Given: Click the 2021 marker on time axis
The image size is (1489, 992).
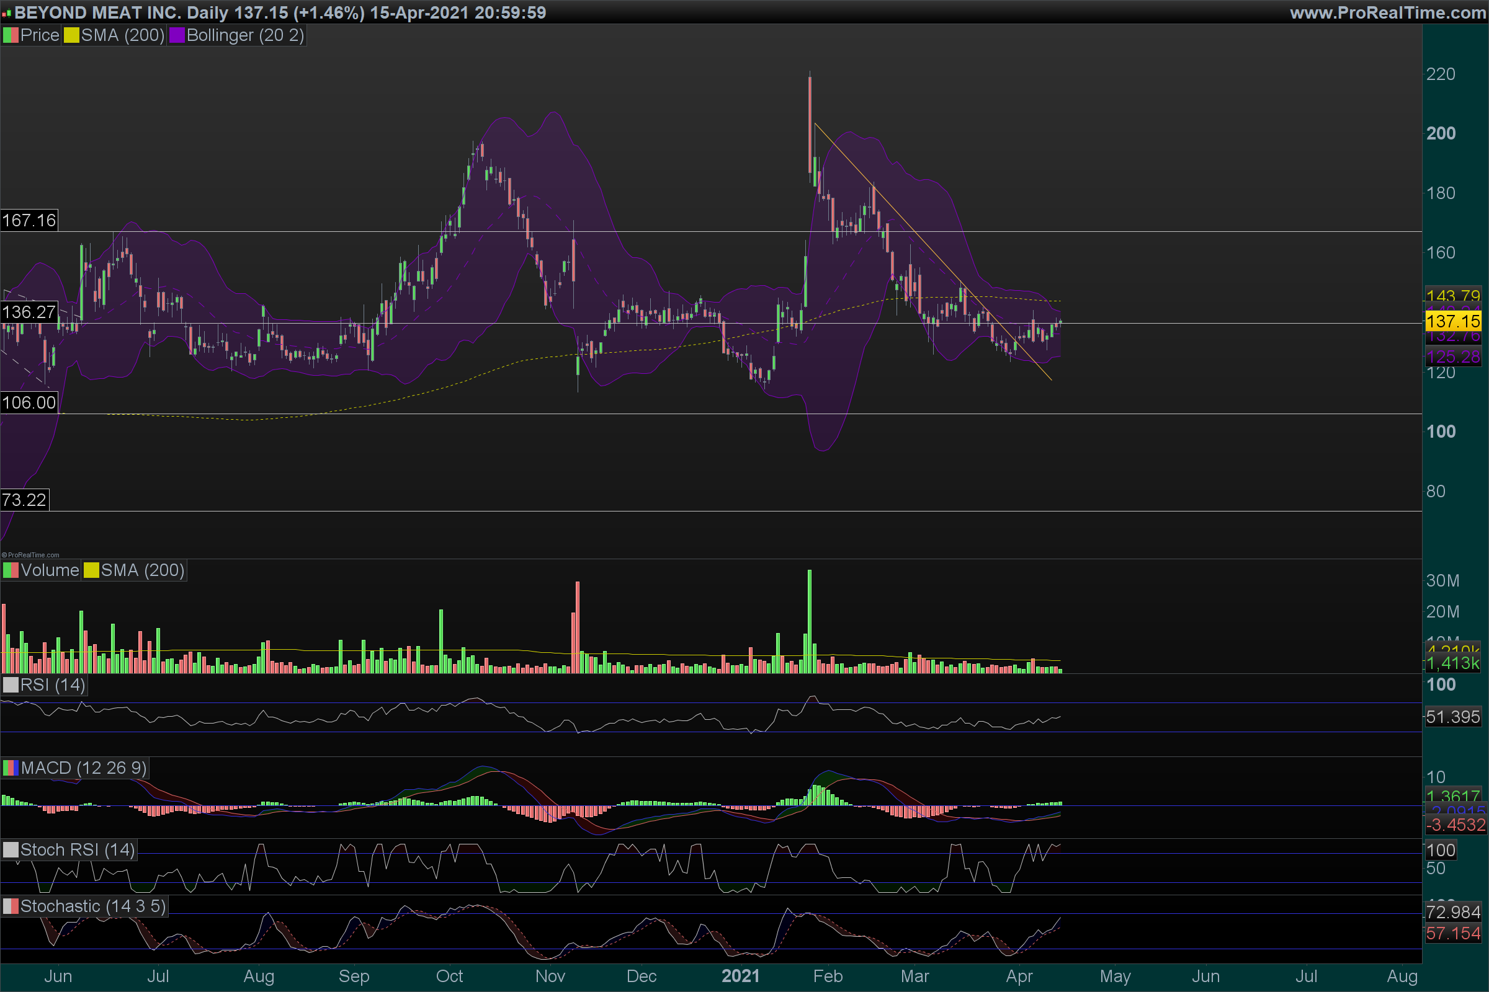Looking at the screenshot, I should point(740,976).
